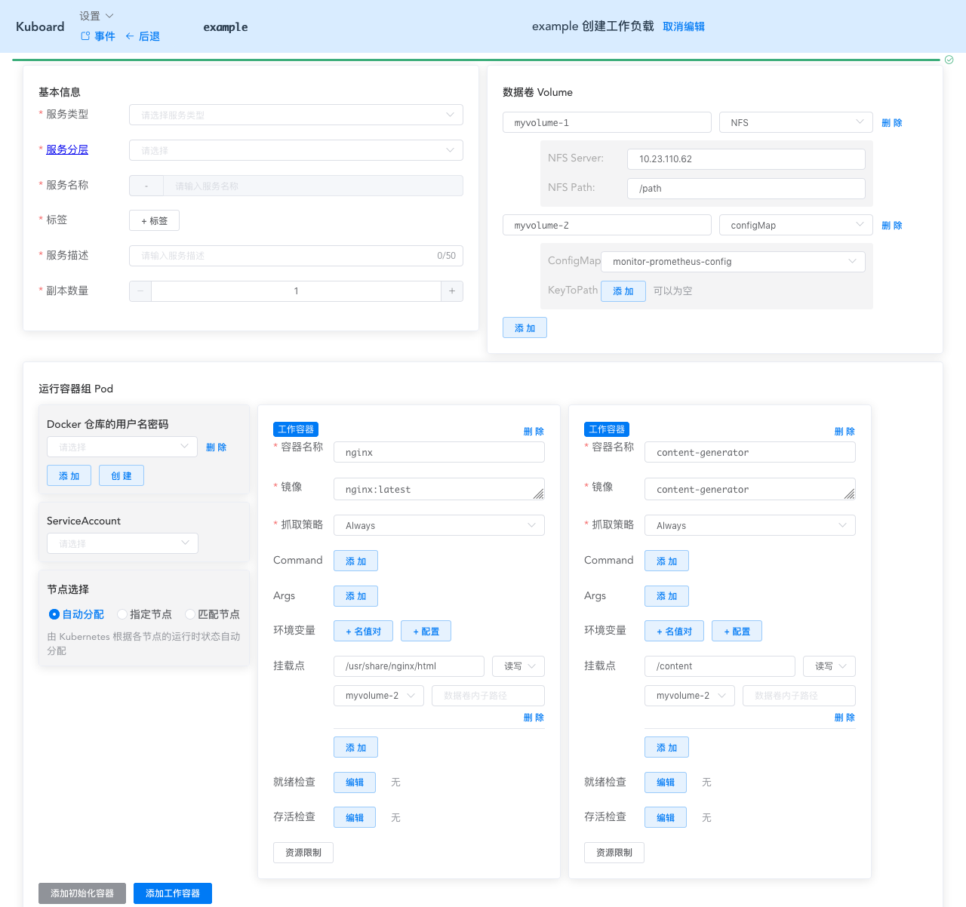Click the 取消编辑 link

(x=683, y=26)
